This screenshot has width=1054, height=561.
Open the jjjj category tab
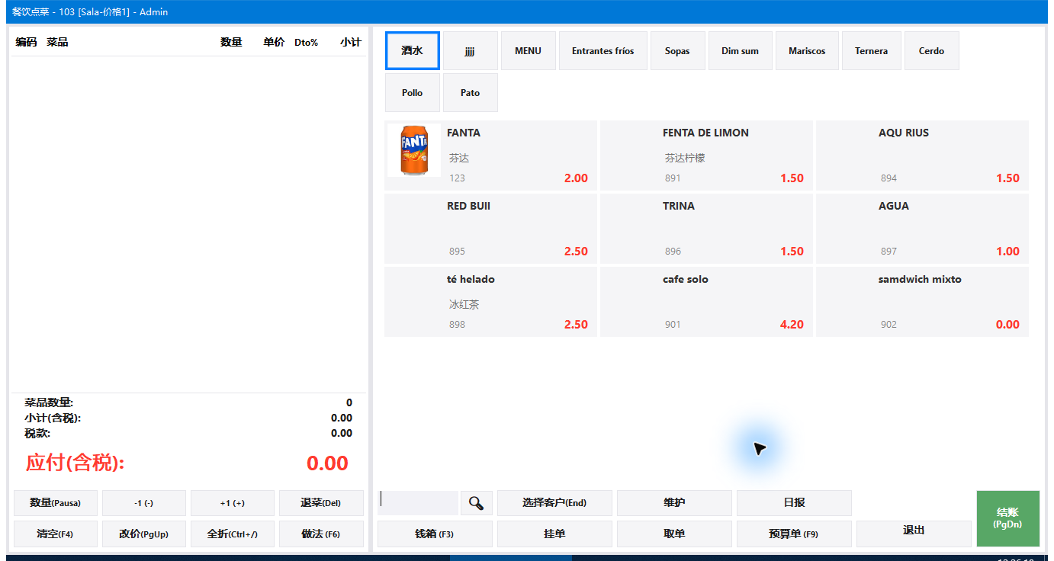point(471,51)
